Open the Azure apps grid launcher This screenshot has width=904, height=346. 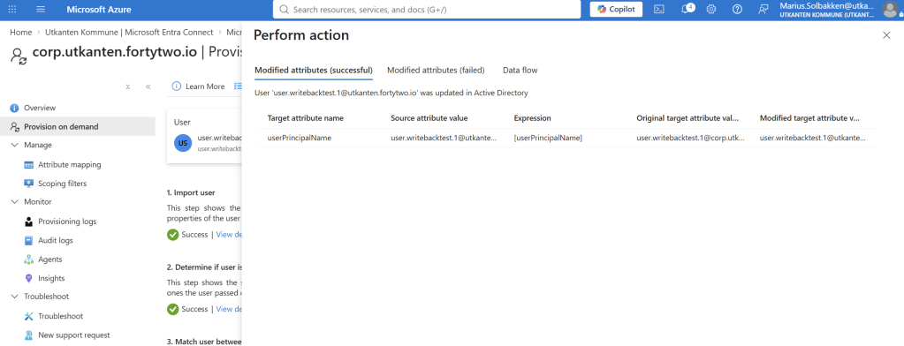tap(12, 10)
